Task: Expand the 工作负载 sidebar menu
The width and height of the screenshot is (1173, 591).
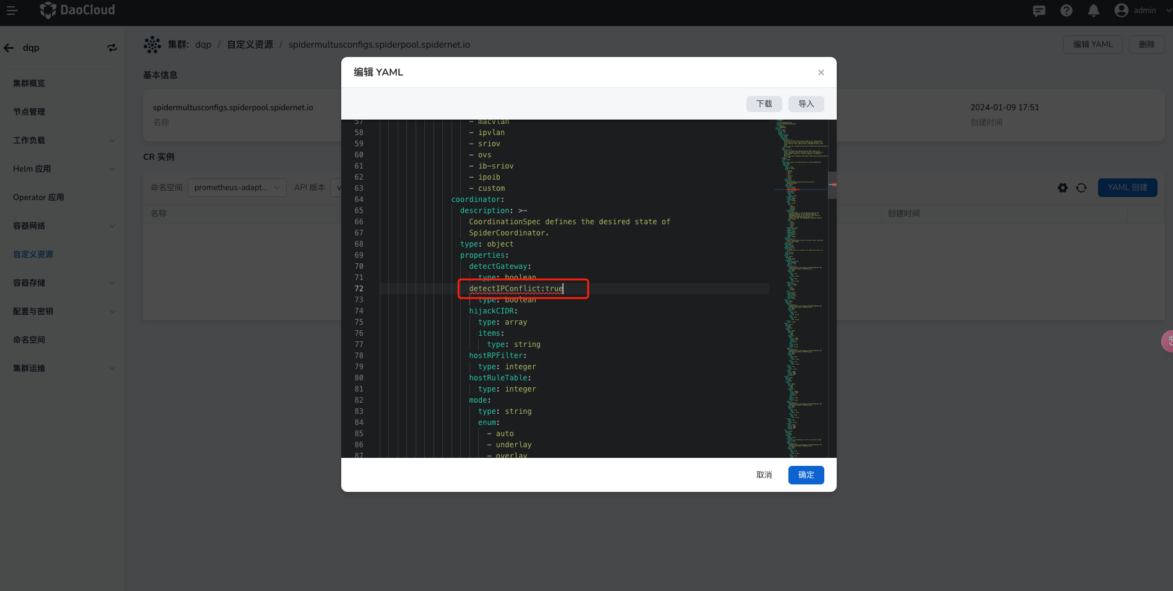Action: click(62, 141)
